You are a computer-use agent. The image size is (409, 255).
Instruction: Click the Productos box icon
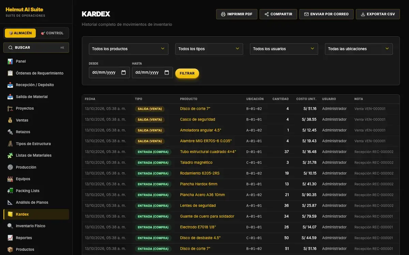point(10,250)
